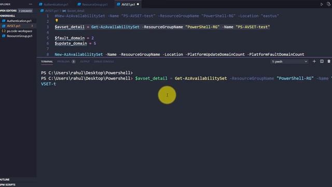
Task: Switch to the Authentication.ps1 editor tab
Action: tap(56, 4)
